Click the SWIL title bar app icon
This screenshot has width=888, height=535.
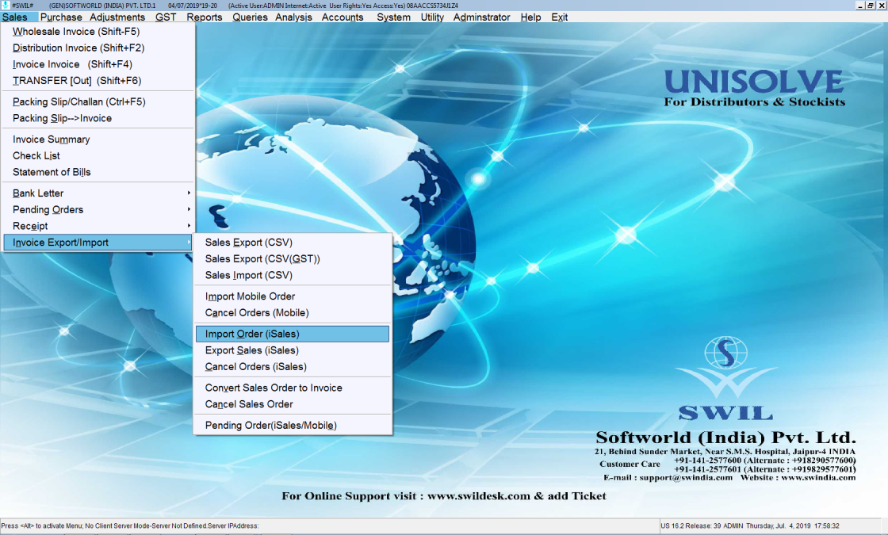click(5, 5)
